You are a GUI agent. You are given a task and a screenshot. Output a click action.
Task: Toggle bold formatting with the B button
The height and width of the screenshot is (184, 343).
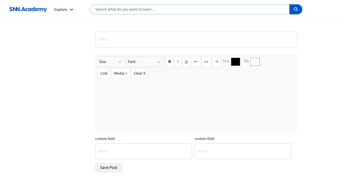click(170, 62)
